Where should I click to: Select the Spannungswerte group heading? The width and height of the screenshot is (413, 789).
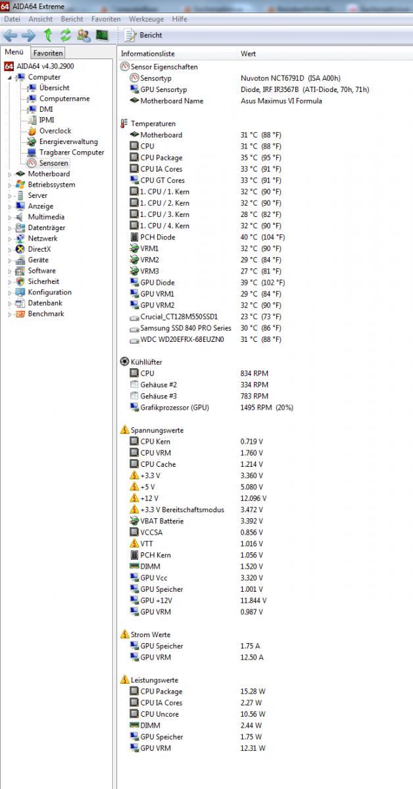157,430
